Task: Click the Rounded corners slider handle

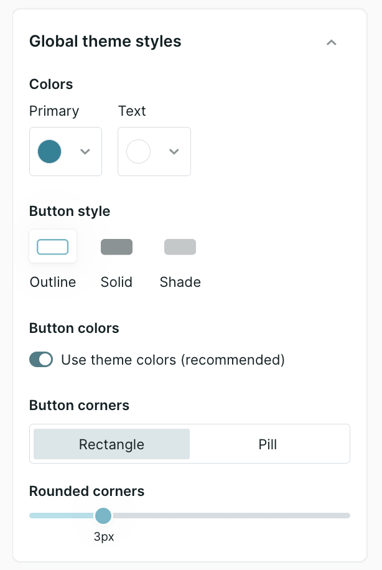Action: point(103,515)
